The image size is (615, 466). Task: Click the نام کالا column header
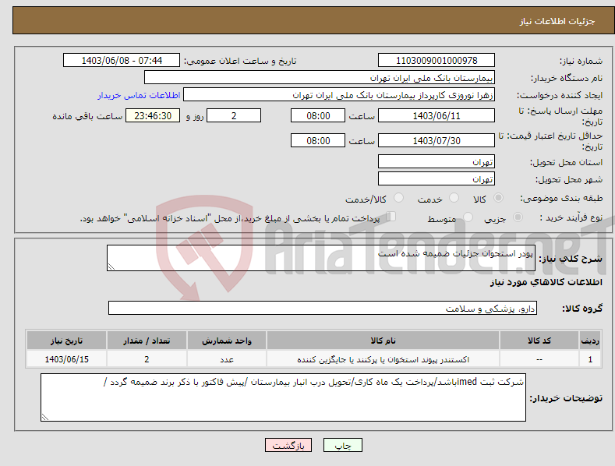[383, 341]
